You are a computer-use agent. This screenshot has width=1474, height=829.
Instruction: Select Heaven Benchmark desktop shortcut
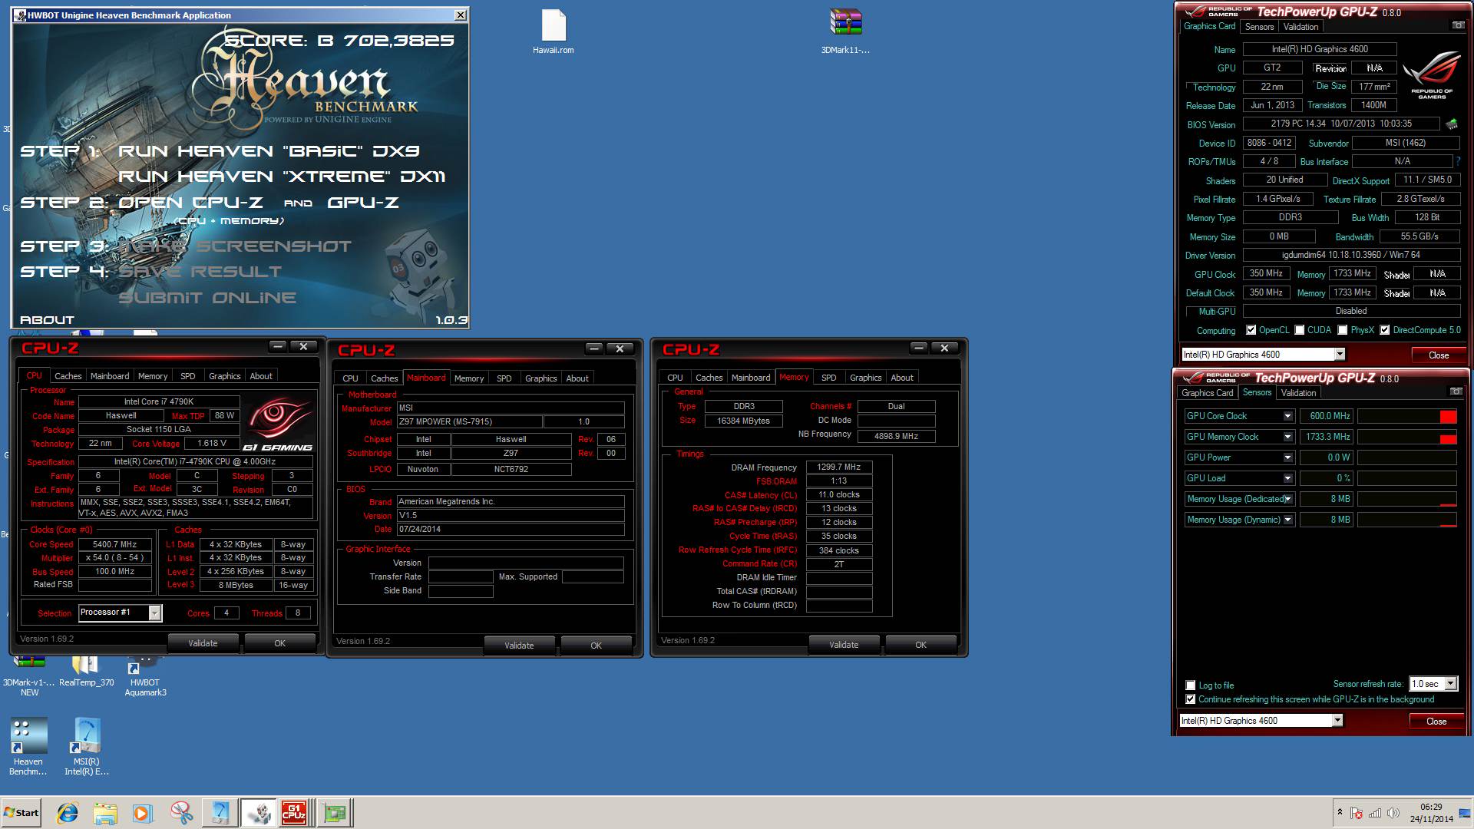point(28,746)
